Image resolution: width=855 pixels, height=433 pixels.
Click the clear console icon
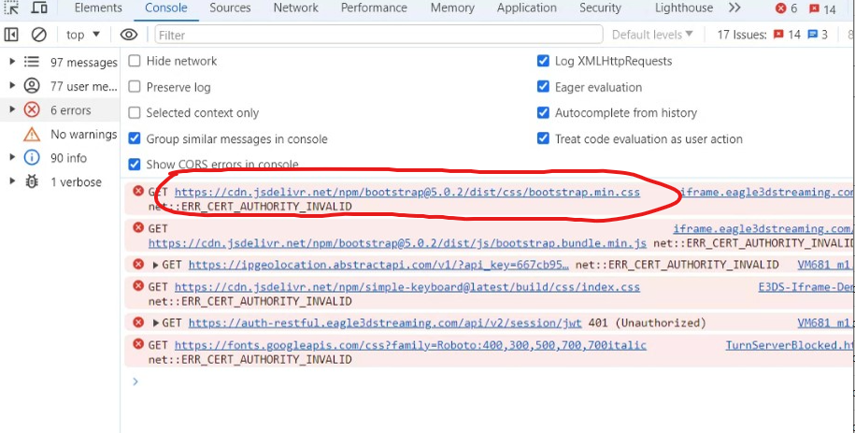pos(39,35)
